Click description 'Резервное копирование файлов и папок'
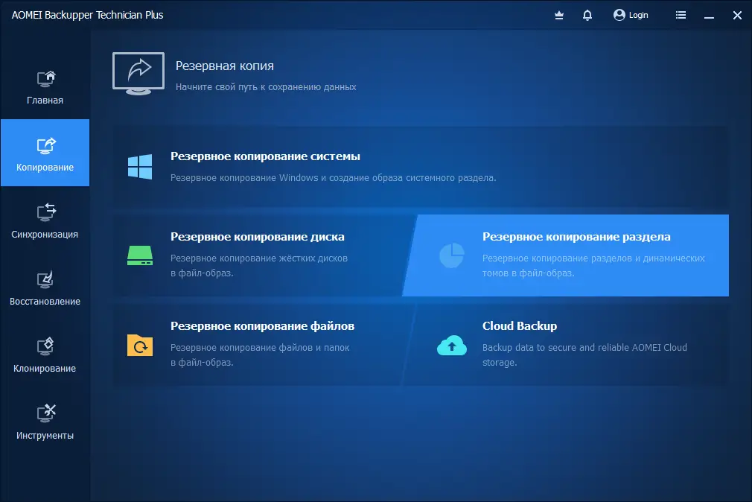Viewport: 752px width, 502px height. (x=260, y=348)
